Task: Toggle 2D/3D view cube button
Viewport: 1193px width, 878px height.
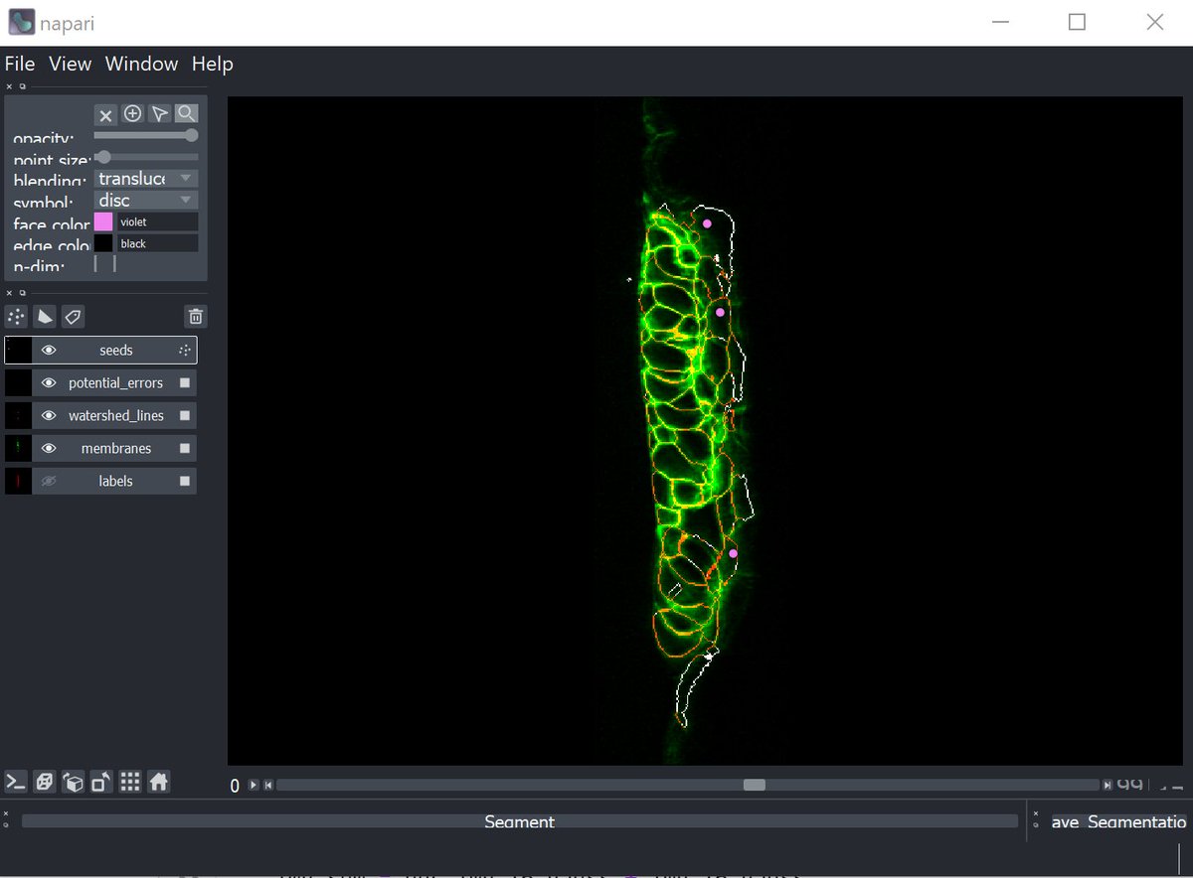Action: click(44, 782)
